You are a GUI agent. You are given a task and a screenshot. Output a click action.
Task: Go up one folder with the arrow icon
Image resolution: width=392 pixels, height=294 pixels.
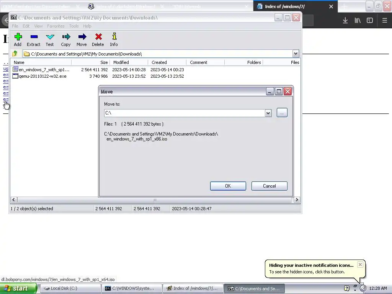point(15,54)
